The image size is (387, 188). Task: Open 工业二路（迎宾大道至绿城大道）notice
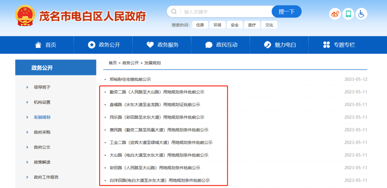click(x=161, y=142)
